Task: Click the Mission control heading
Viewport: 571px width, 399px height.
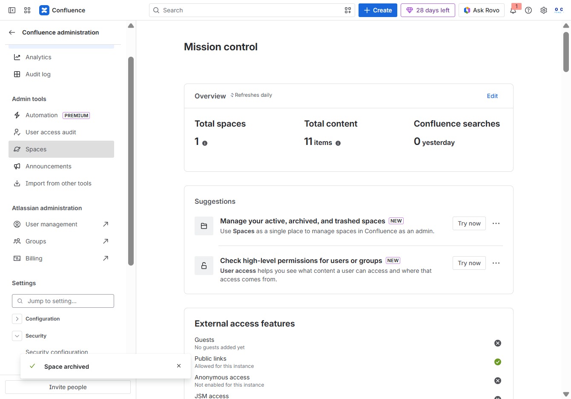Action: pos(221,47)
